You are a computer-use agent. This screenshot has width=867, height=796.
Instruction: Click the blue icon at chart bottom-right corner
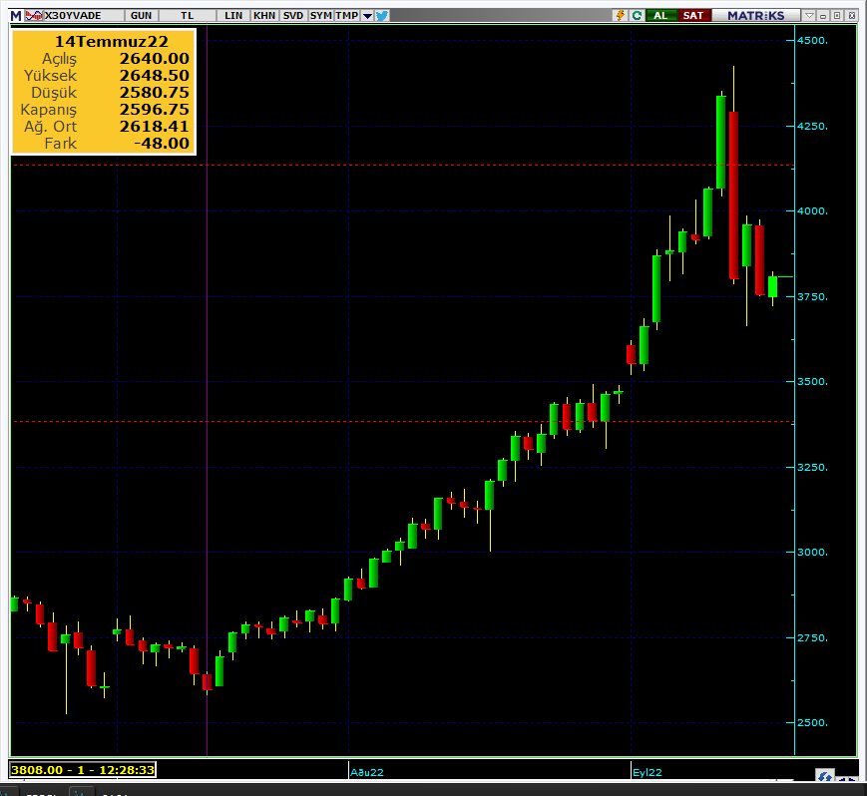point(825,776)
